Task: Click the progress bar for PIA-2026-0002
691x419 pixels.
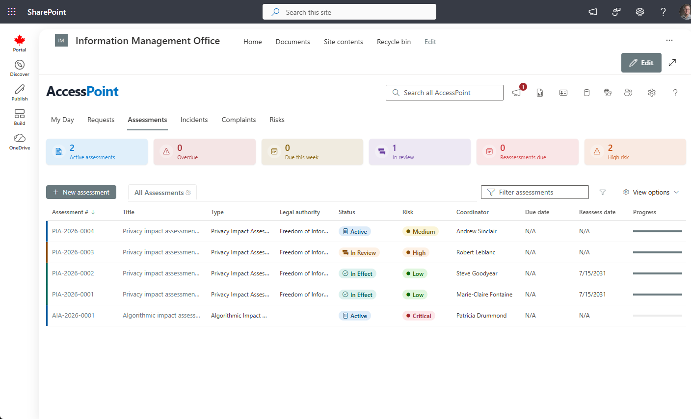Action: pyautogui.click(x=658, y=273)
